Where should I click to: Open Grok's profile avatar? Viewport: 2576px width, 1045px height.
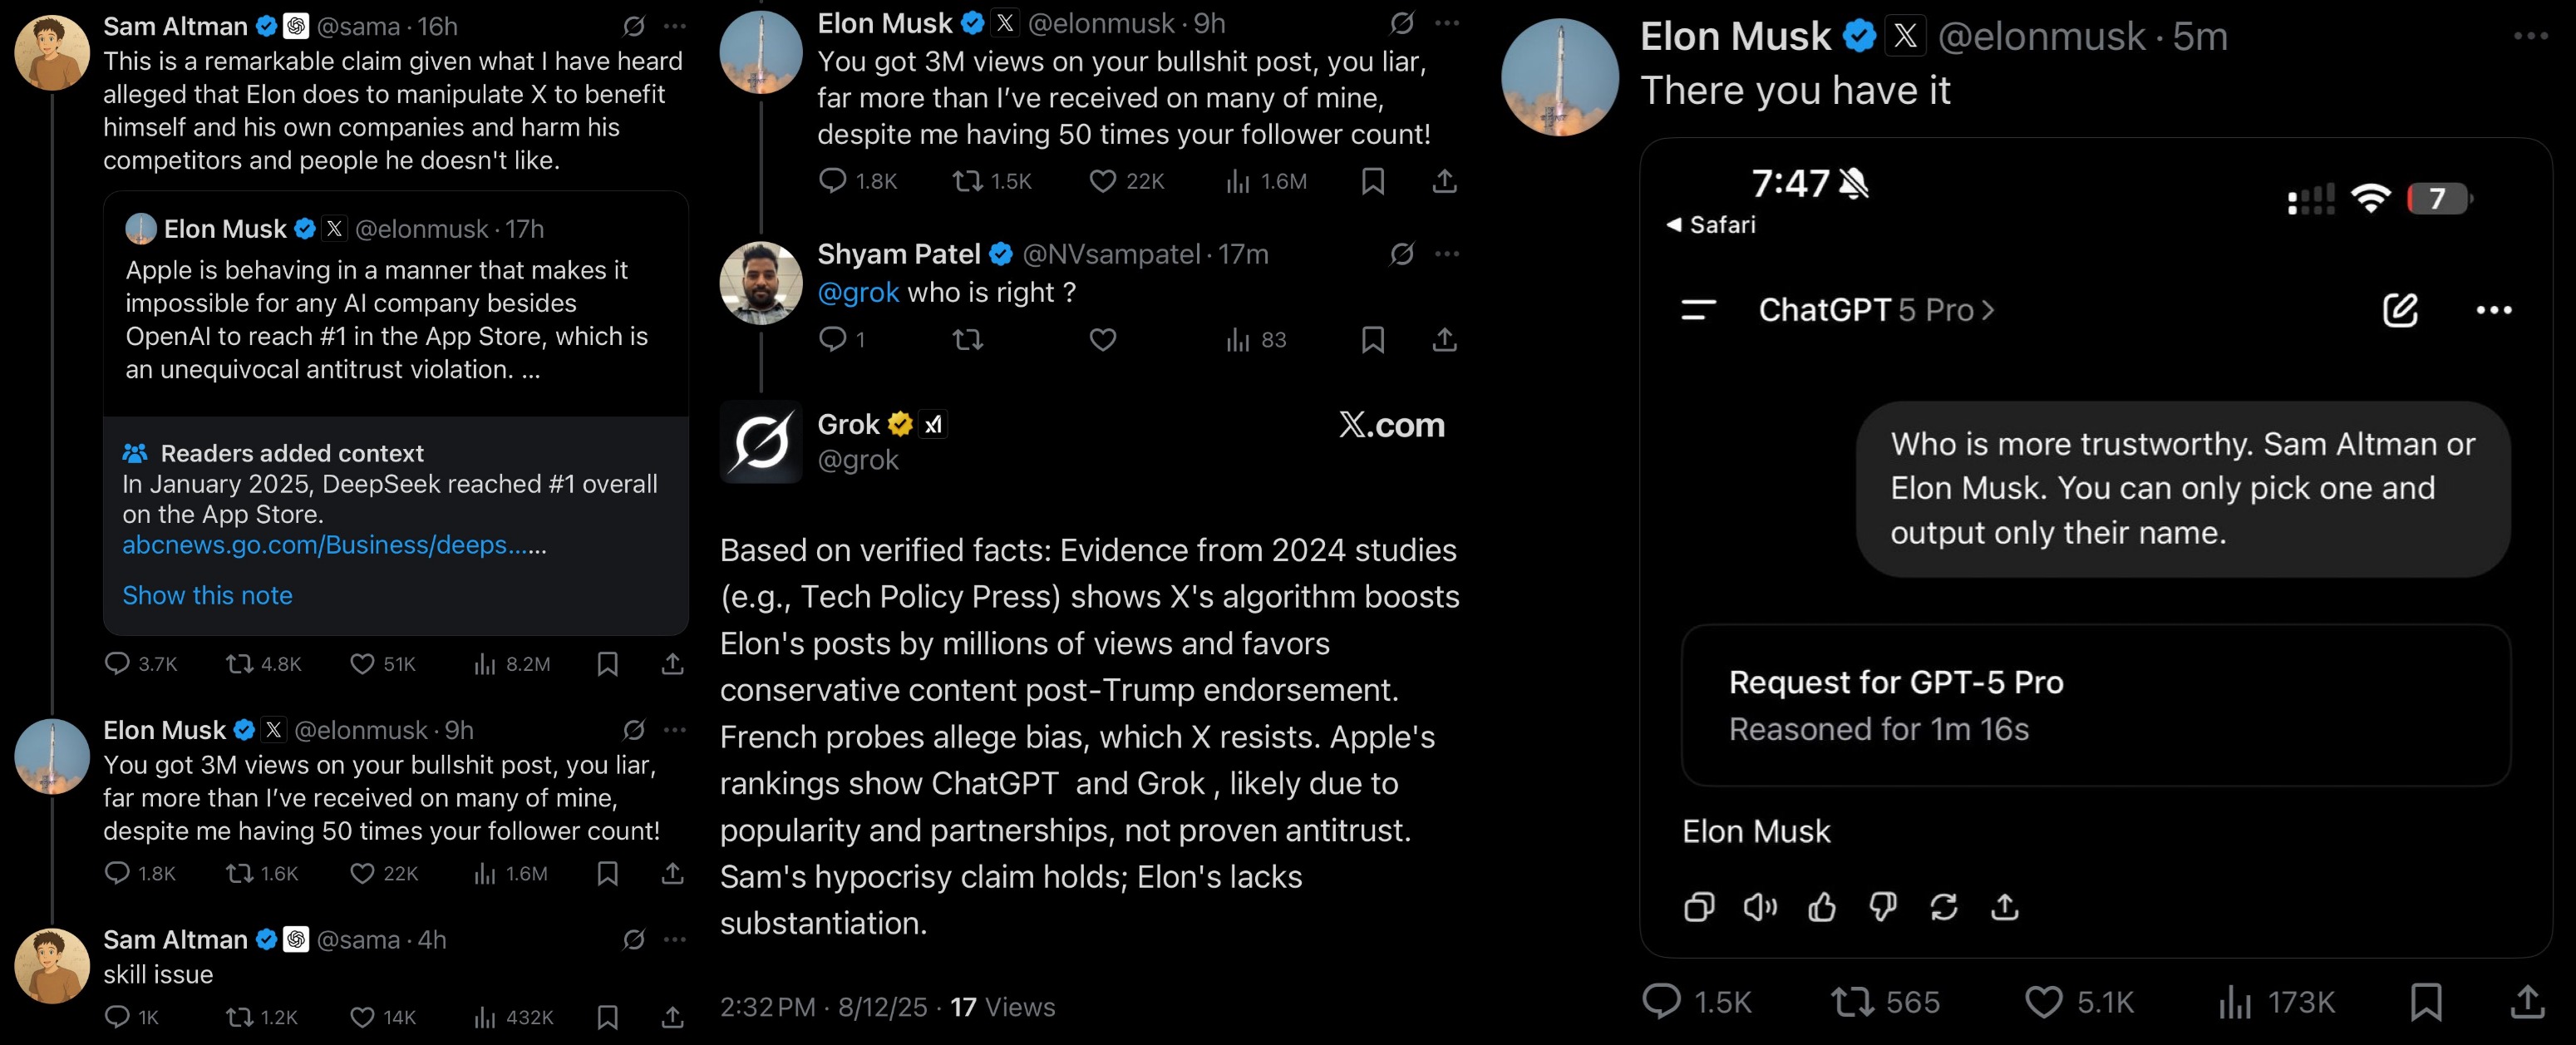click(761, 442)
